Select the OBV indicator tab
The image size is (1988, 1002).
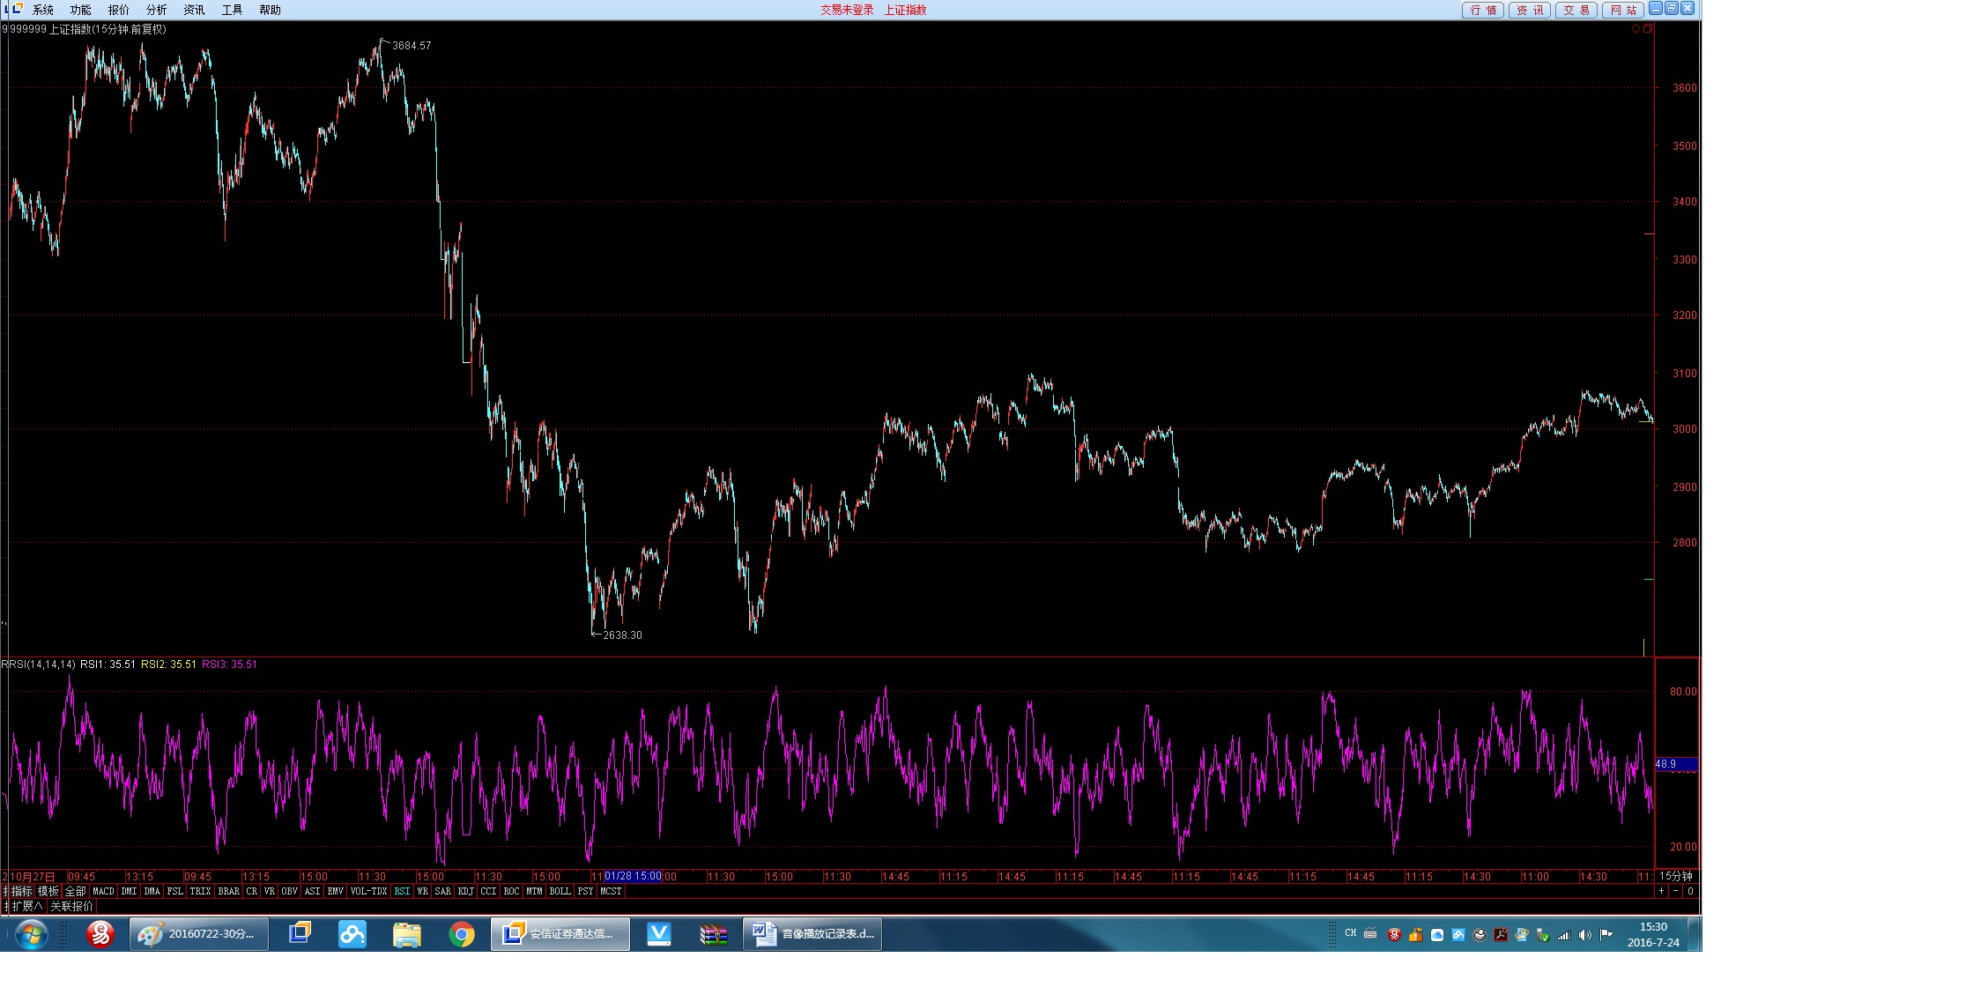(289, 891)
